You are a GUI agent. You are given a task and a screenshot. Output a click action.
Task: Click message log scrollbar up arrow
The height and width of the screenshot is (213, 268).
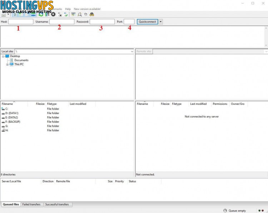(266, 28)
